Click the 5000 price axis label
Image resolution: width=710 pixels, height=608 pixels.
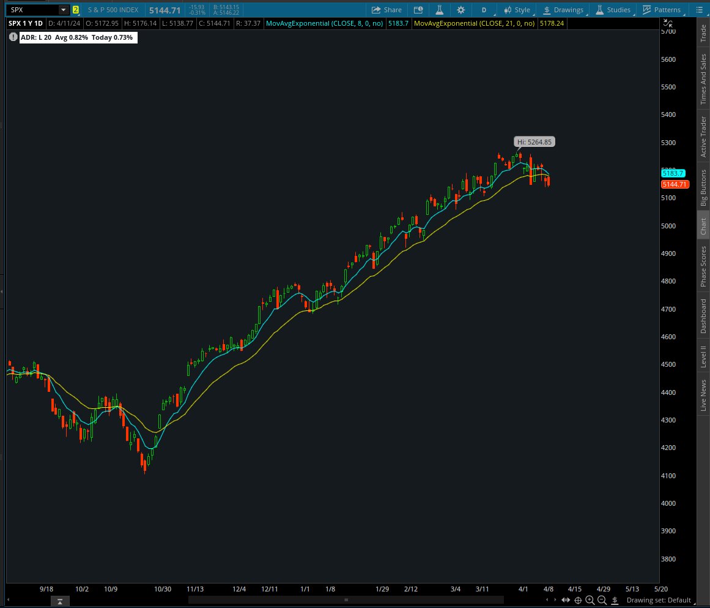tap(668, 226)
